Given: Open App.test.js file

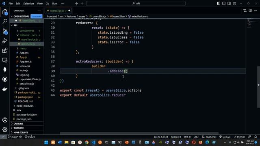Looking at the screenshot, I should [x=26, y=62].
